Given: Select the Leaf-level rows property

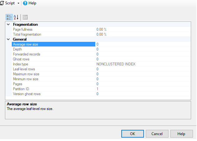Looking at the screenshot, I should click(x=24, y=69).
